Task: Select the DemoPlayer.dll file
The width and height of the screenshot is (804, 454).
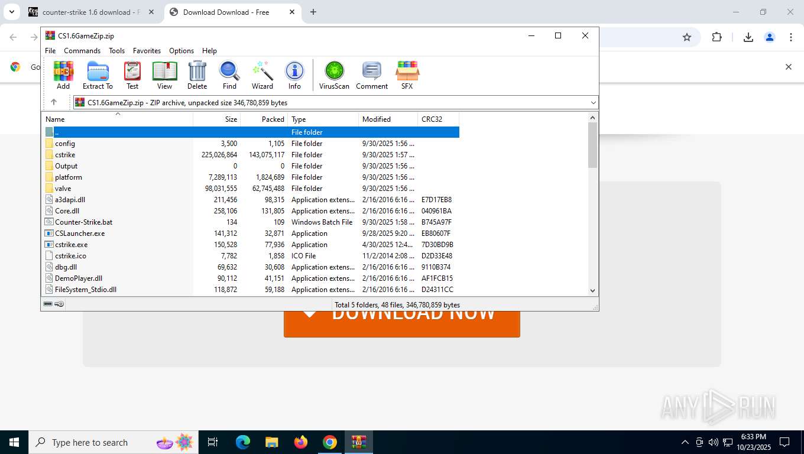Action: click(251, 278)
